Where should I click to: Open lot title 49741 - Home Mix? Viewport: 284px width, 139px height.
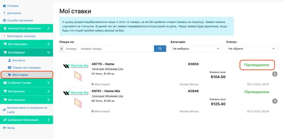[106, 91]
